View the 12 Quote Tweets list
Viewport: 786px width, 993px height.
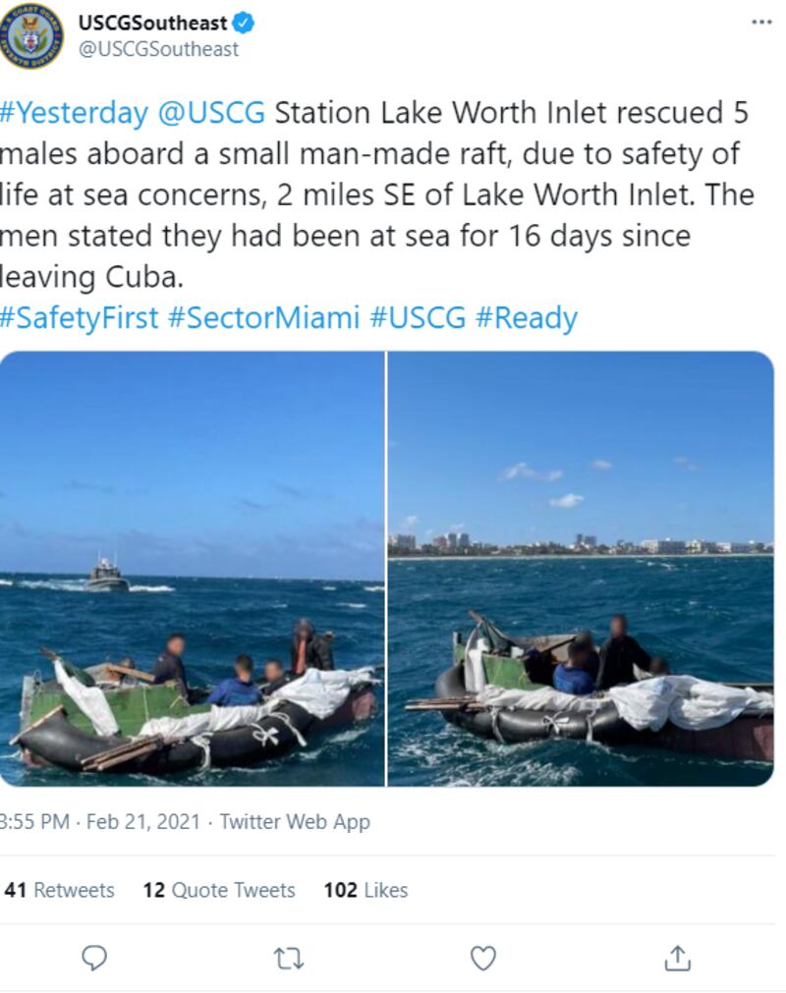[219, 890]
